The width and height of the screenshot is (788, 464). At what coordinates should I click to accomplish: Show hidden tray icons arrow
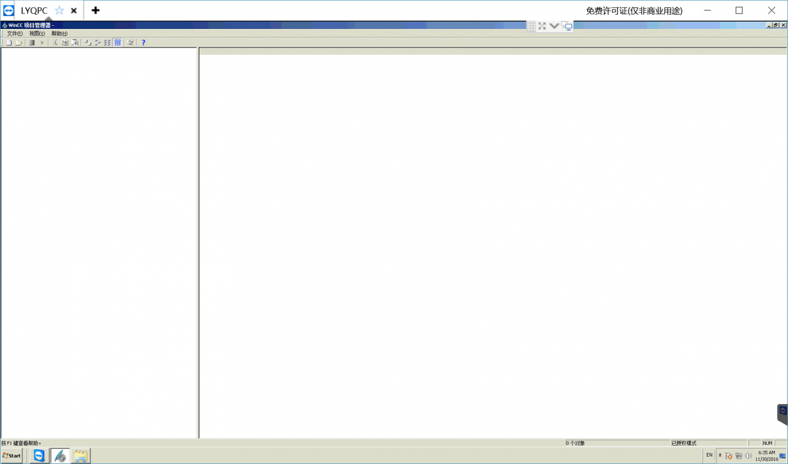click(x=720, y=455)
